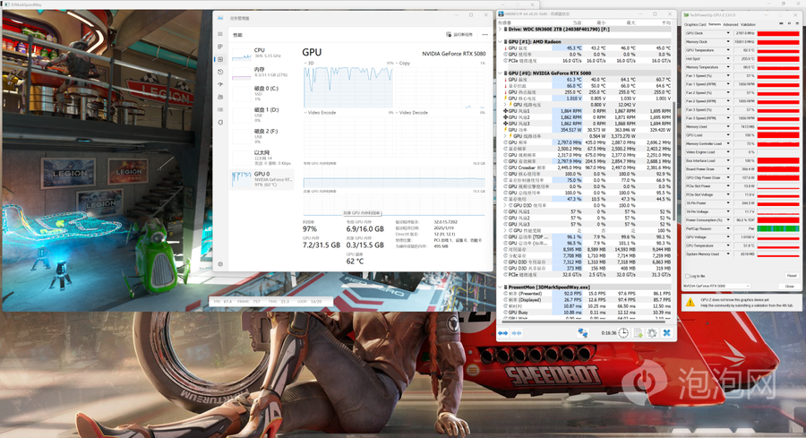Screen dimensions: 806x438
Task: Collapse GPU [#1] AMD Radeon group in HWiNFO
Action: (500, 41)
